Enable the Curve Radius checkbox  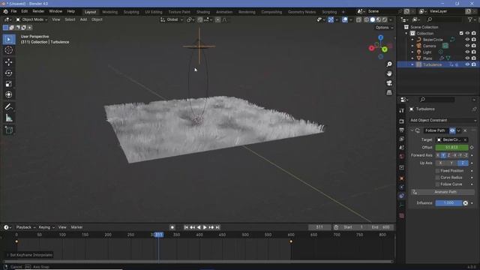pyautogui.click(x=437, y=178)
